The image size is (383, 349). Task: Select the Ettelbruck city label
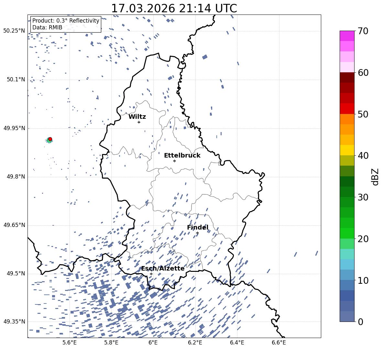[x=182, y=156]
